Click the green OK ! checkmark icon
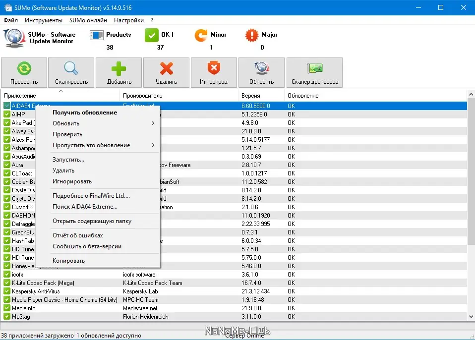 151,35
